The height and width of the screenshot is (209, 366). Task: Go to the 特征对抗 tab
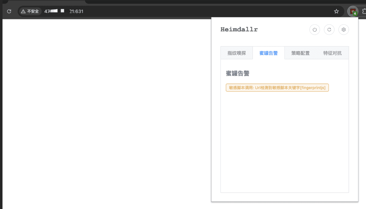click(x=332, y=53)
